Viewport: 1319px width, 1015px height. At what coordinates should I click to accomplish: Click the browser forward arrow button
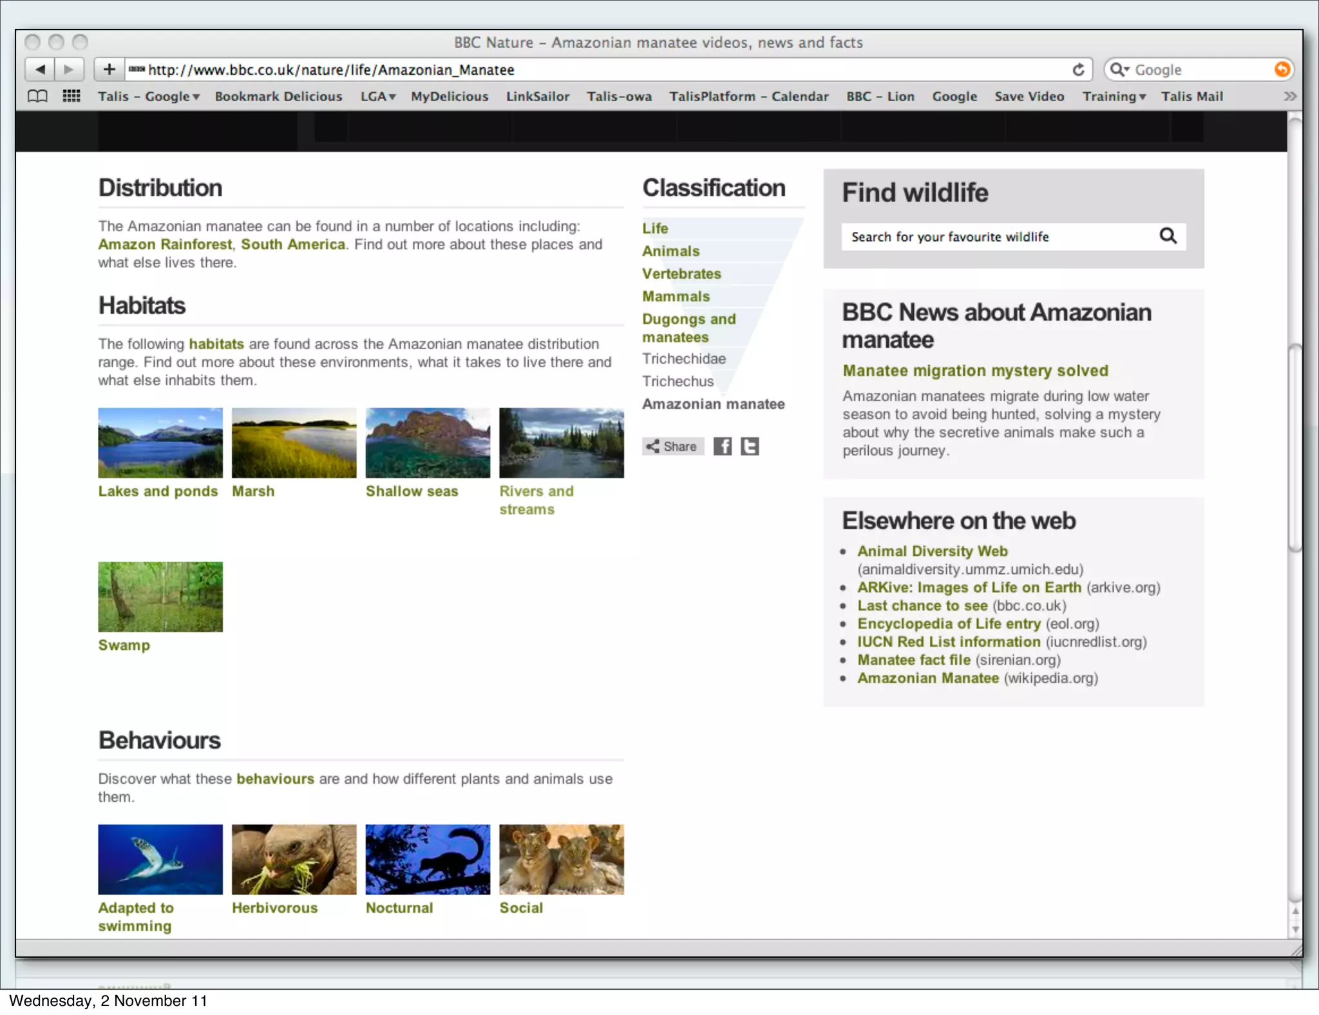pos(69,70)
